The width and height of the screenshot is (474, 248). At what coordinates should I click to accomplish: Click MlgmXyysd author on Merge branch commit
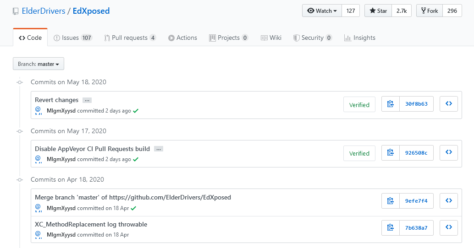61,208
